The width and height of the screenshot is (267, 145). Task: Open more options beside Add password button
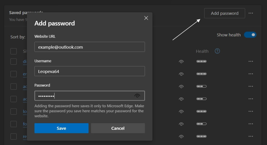tap(251, 13)
